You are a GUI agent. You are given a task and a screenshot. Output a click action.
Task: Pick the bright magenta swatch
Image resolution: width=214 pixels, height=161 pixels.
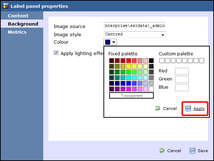point(129,89)
